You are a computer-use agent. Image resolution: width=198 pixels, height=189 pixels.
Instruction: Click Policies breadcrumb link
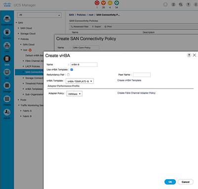pyautogui.click(x=81, y=15)
